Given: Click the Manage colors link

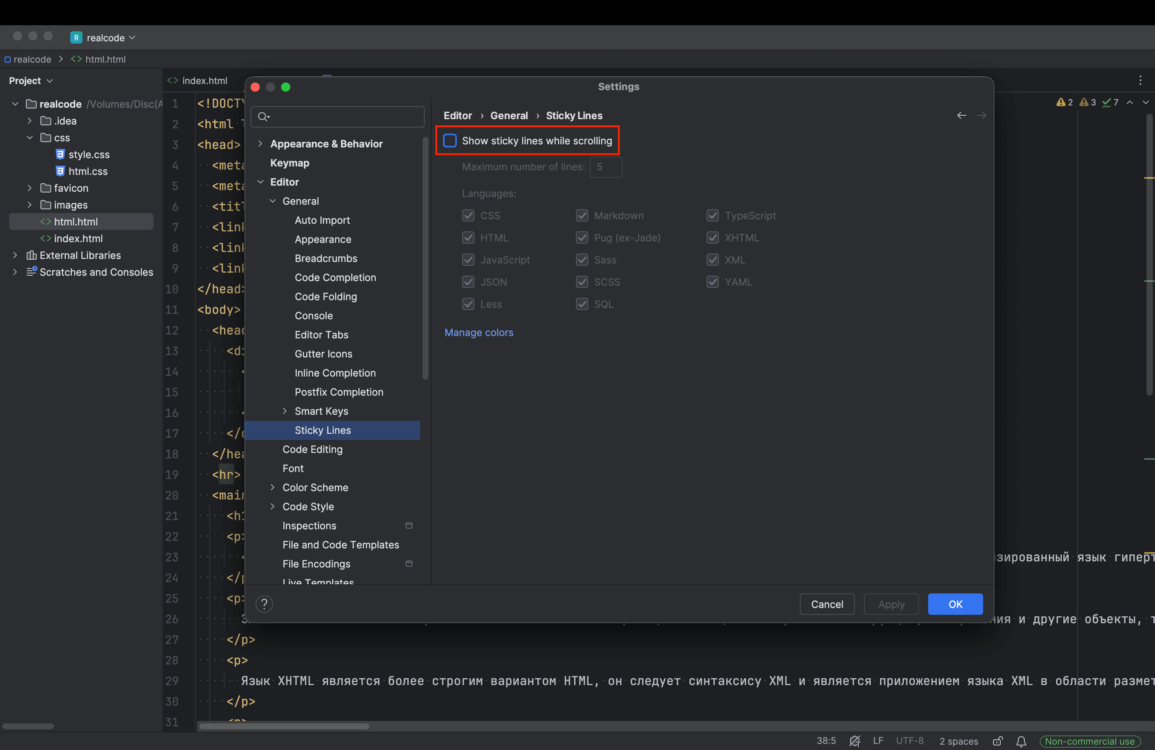Looking at the screenshot, I should coord(479,332).
